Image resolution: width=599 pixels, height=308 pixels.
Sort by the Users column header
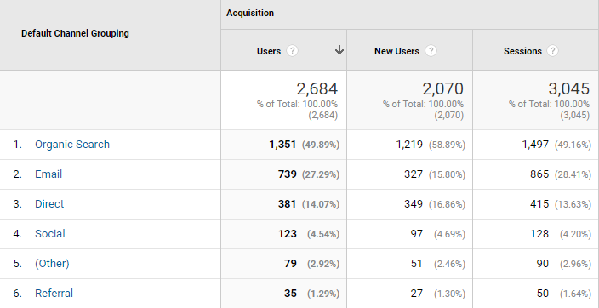(x=269, y=51)
